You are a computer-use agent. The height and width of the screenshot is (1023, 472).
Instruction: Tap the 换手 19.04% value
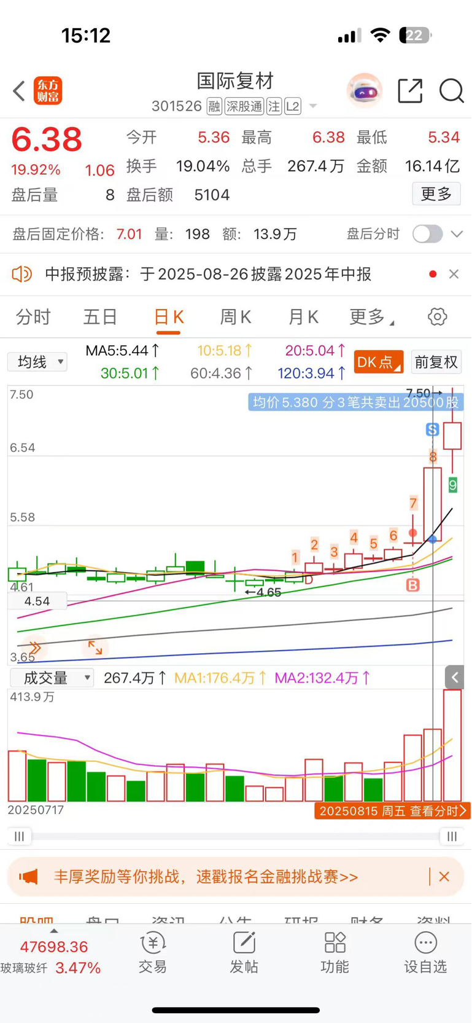(203, 166)
